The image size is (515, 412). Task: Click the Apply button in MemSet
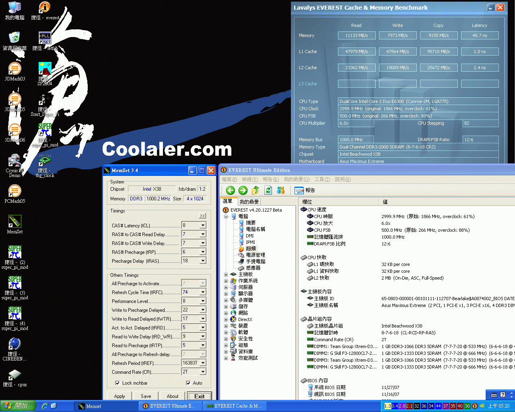tap(119, 396)
